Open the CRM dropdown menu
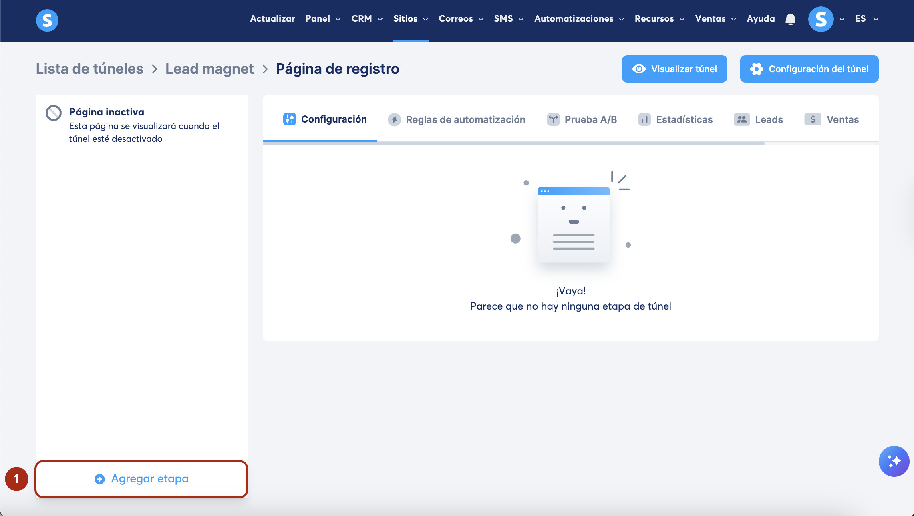The image size is (914, 516). pos(367,19)
